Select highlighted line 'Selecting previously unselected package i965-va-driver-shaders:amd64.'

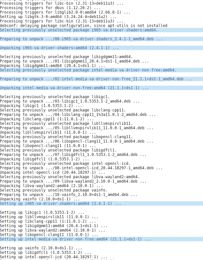[101, 30]
